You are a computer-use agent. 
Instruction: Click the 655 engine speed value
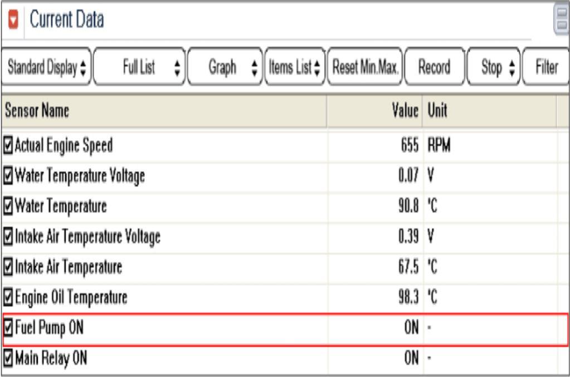pos(410,145)
